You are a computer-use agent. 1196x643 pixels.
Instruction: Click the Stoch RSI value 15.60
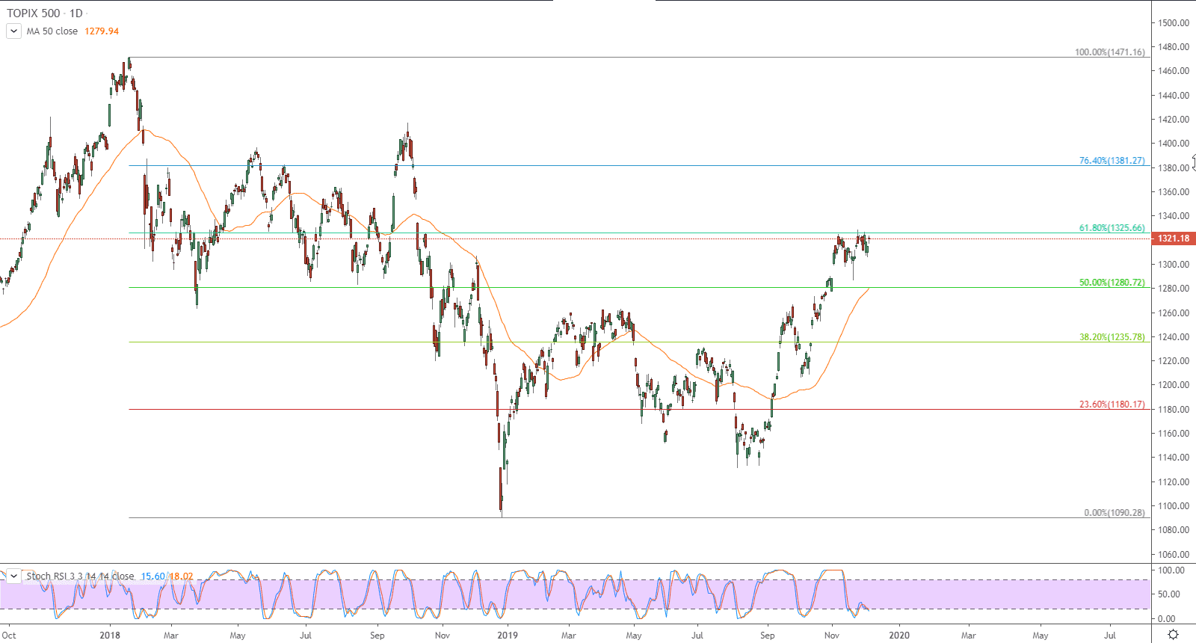coord(152,576)
